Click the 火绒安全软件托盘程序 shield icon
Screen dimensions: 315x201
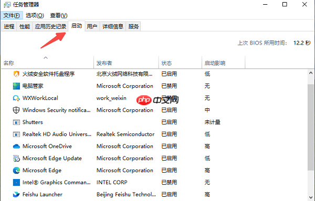coord(16,74)
